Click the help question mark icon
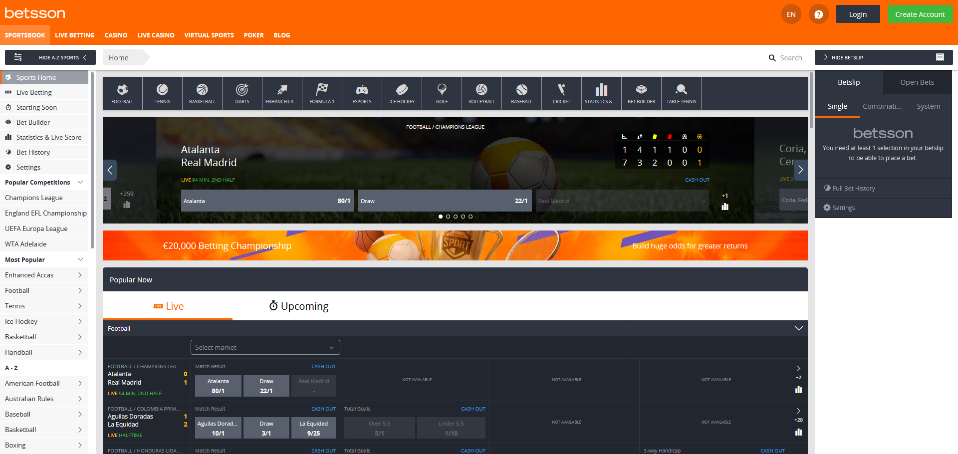 tap(818, 14)
